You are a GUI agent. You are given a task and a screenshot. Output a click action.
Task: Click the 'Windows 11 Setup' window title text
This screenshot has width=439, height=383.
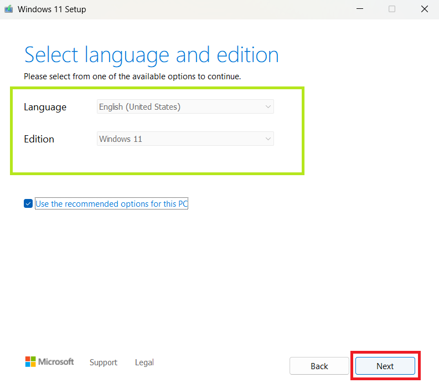(x=52, y=9)
